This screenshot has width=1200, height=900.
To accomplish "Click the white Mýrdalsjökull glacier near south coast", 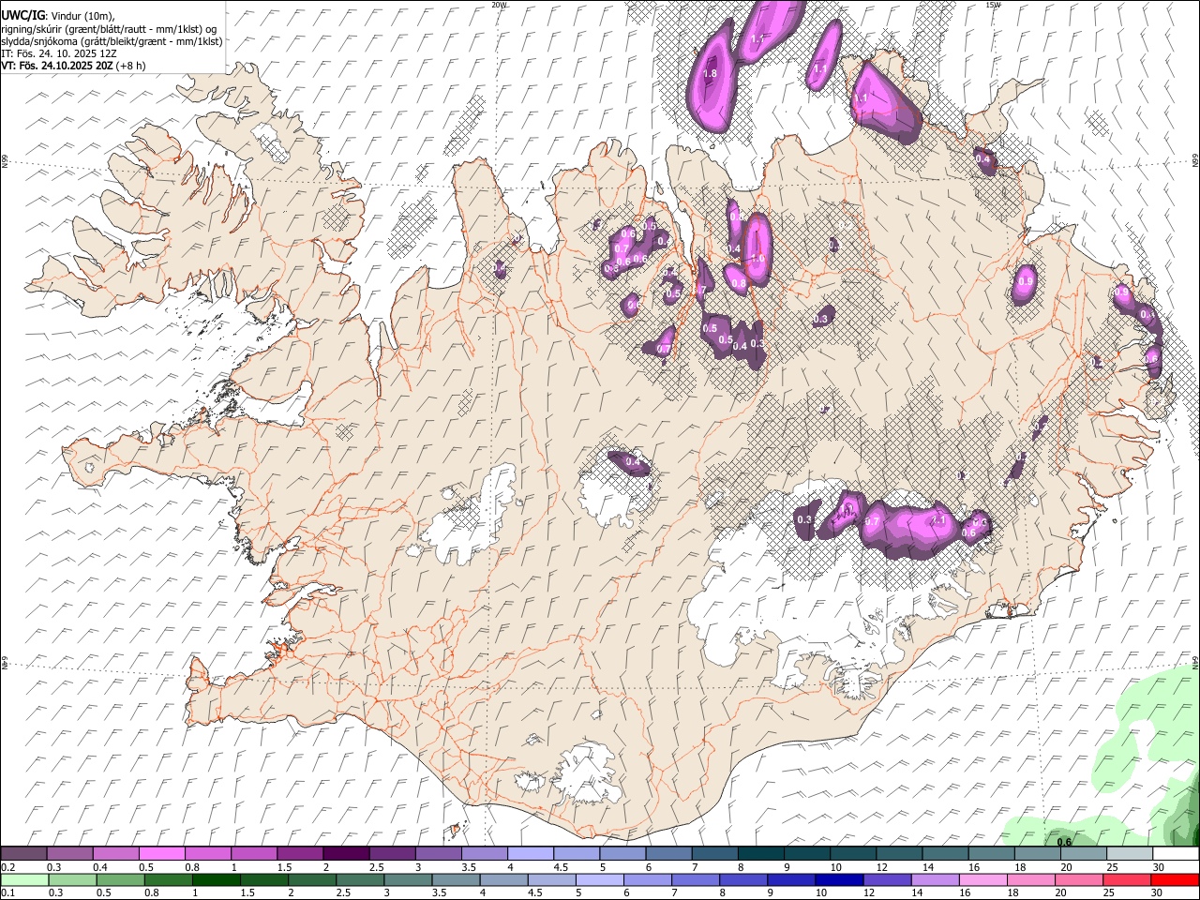I will tap(588, 774).
